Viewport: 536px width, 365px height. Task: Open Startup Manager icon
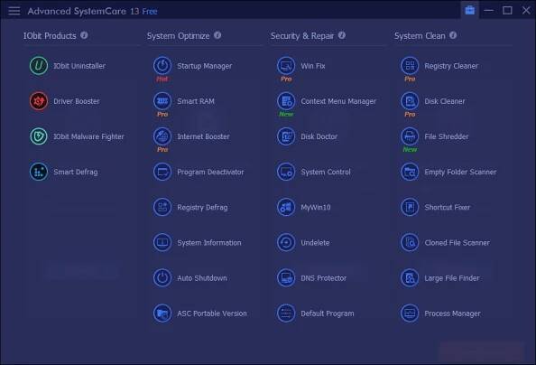[162, 66]
